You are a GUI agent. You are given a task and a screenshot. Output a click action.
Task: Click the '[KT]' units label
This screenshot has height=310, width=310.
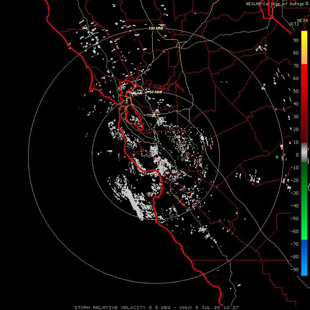(x=294, y=24)
